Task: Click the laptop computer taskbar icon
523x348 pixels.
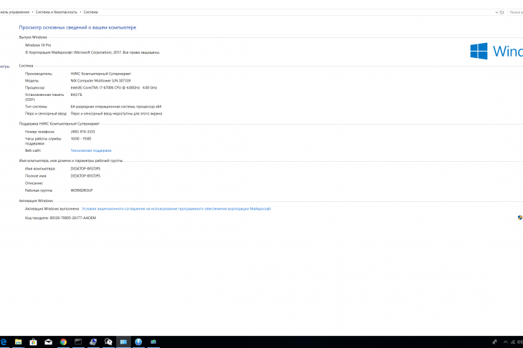Action: click(x=93, y=342)
